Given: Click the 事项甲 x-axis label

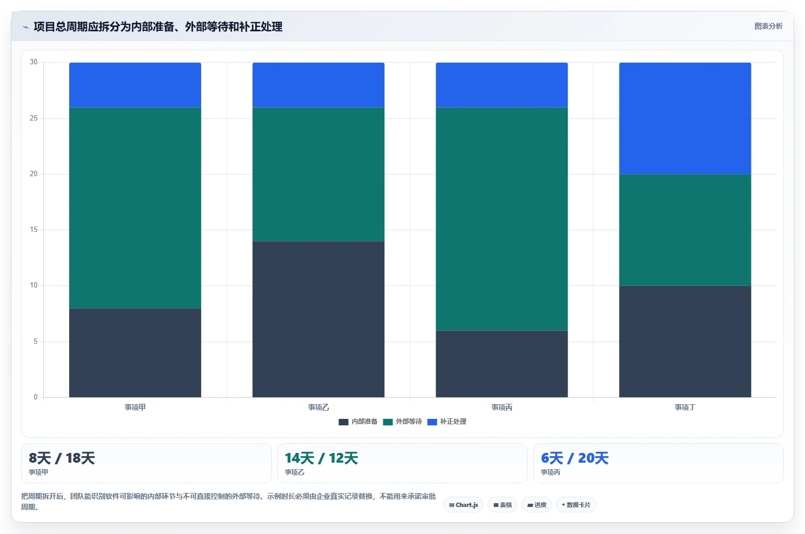Looking at the screenshot, I should (x=135, y=408).
